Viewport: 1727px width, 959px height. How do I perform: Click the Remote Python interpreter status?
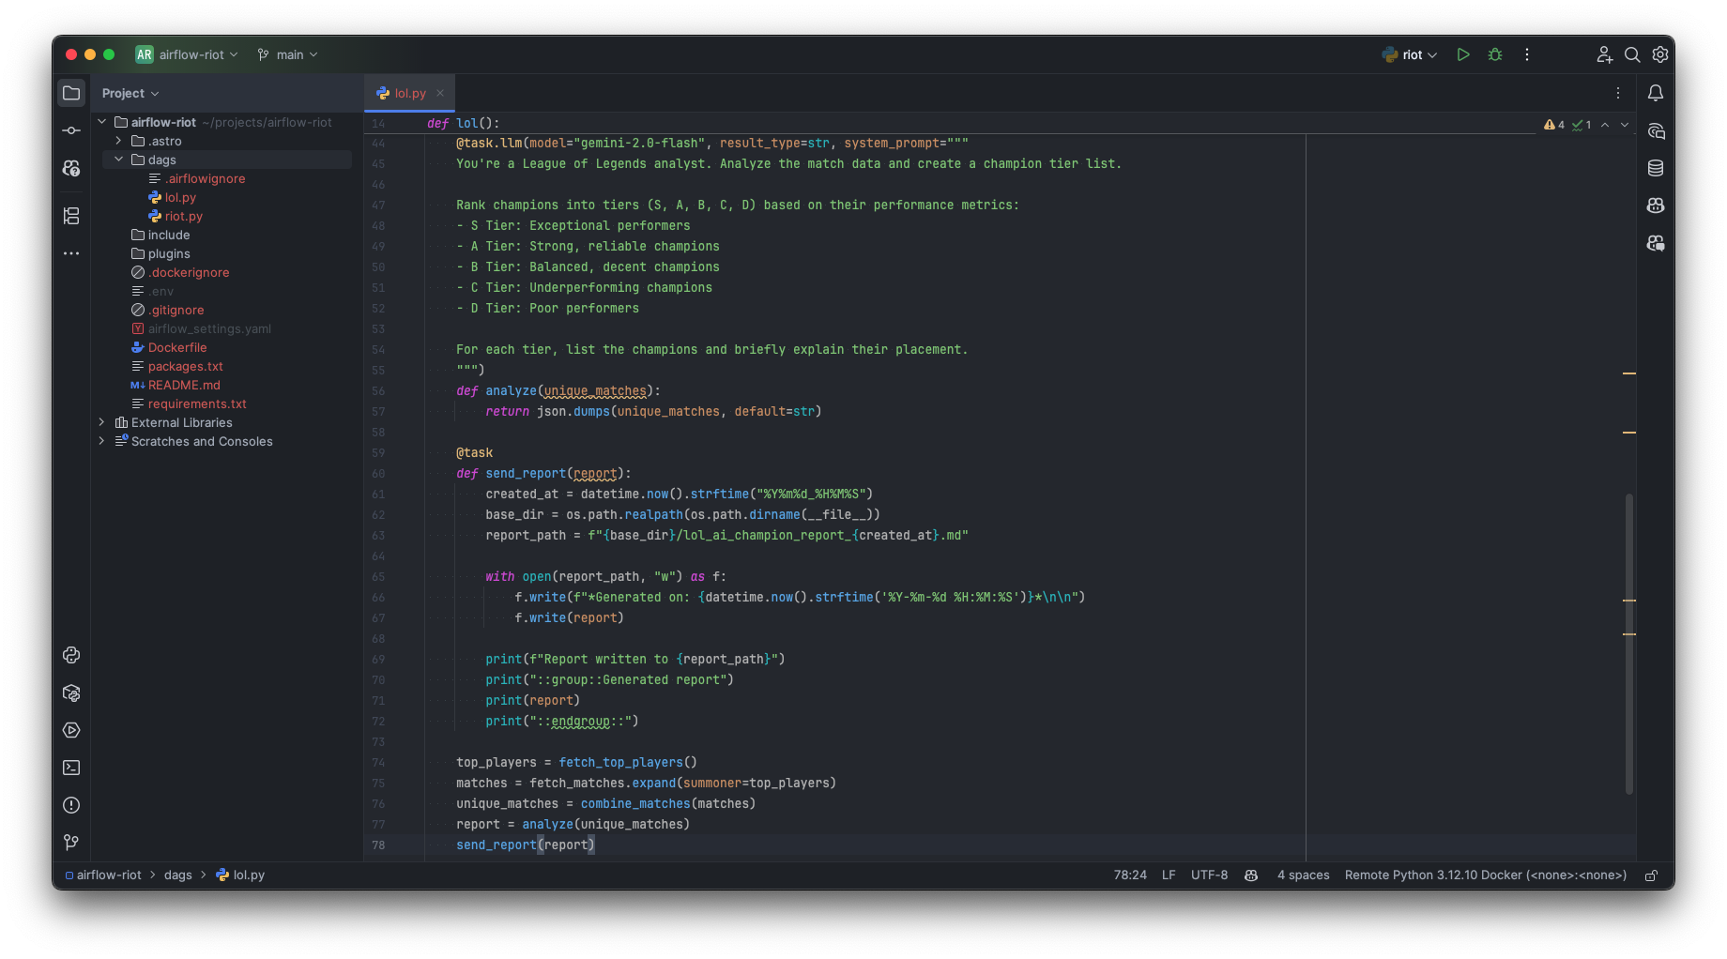1485,875
